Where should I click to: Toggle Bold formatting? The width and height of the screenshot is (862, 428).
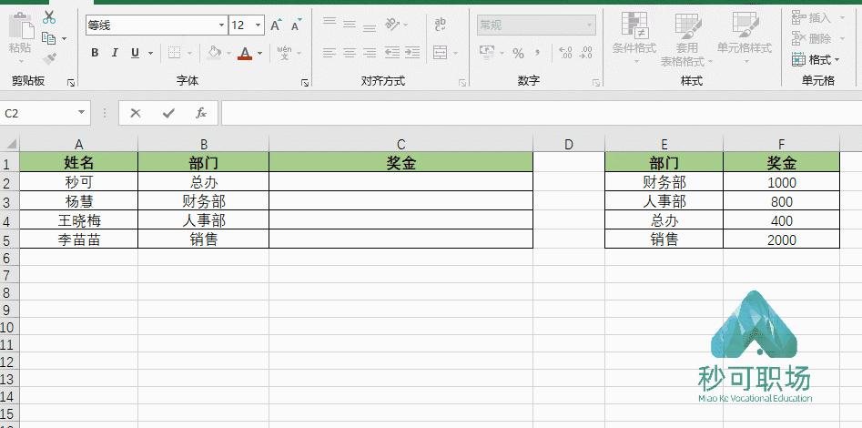(x=95, y=53)
